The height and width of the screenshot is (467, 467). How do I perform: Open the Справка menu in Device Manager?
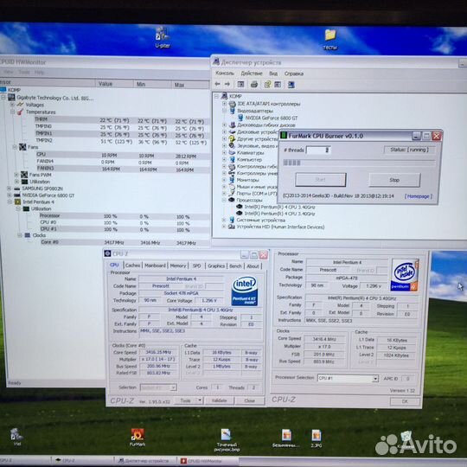tap(294, 74)
